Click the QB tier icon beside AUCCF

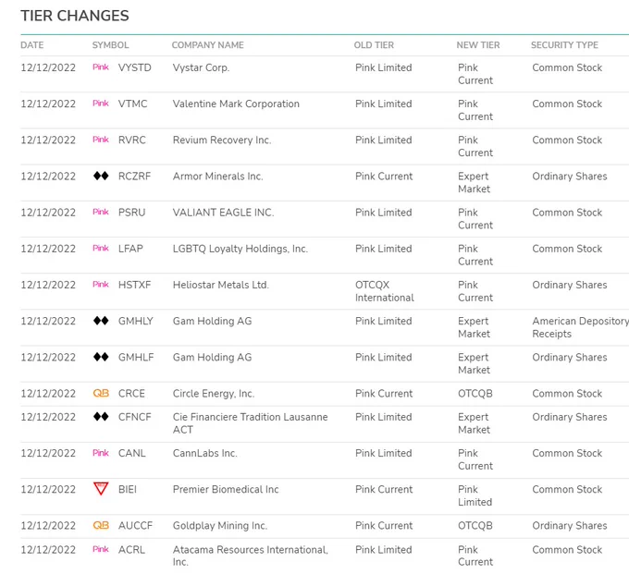pos(101,525)
